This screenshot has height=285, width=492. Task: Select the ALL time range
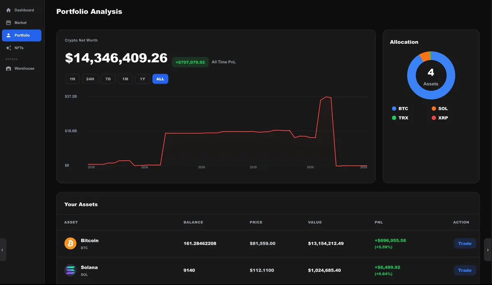160,79
